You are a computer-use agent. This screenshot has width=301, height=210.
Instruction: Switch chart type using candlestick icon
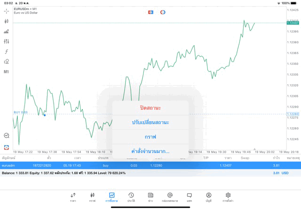coord(7,21)
